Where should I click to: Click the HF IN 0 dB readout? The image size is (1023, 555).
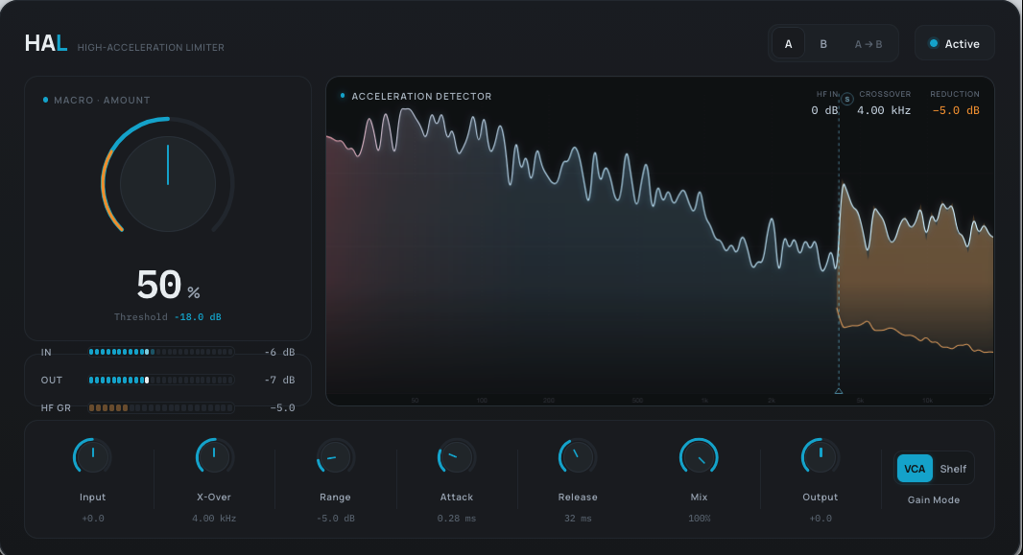(x=824, y=111)
